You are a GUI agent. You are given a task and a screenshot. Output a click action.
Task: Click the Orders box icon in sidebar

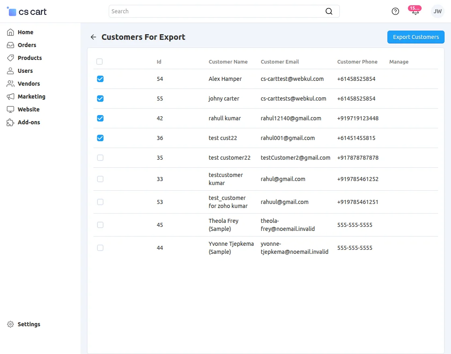click(x=10, y=45)
